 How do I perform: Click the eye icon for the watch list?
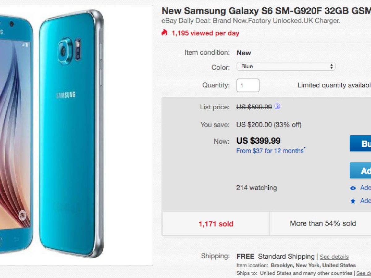pyautogui.click(x=353, y=188)
